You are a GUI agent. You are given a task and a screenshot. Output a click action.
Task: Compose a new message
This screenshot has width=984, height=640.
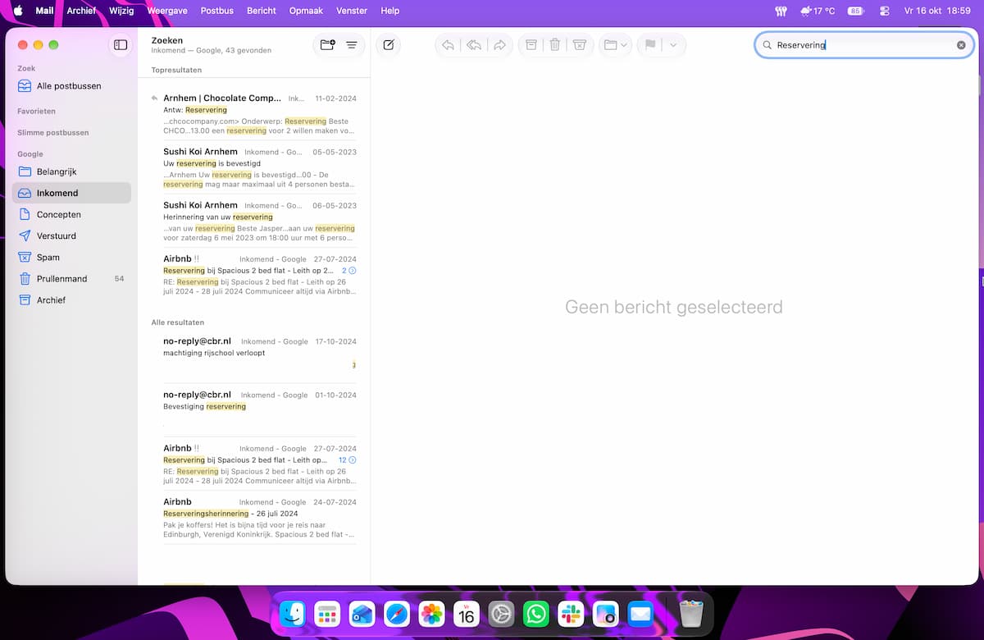389,45
